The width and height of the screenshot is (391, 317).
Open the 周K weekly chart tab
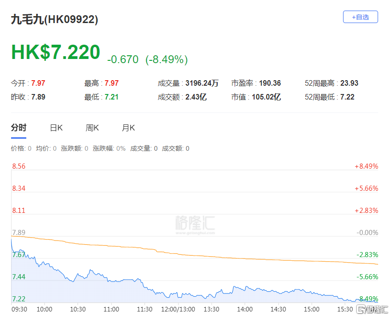(x=92, y=128)
